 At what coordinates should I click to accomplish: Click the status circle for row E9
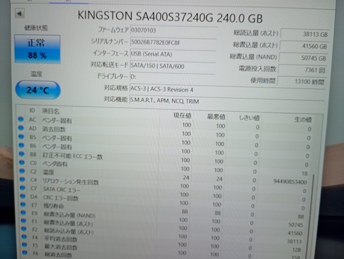(23, 213)
